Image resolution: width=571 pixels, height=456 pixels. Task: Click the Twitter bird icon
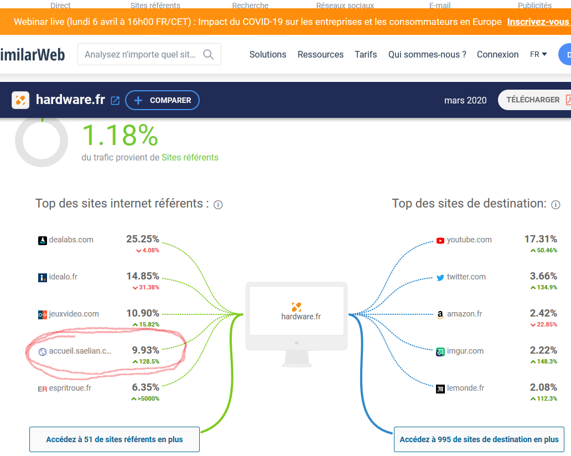pyautogui.click(x=440, y=278)
